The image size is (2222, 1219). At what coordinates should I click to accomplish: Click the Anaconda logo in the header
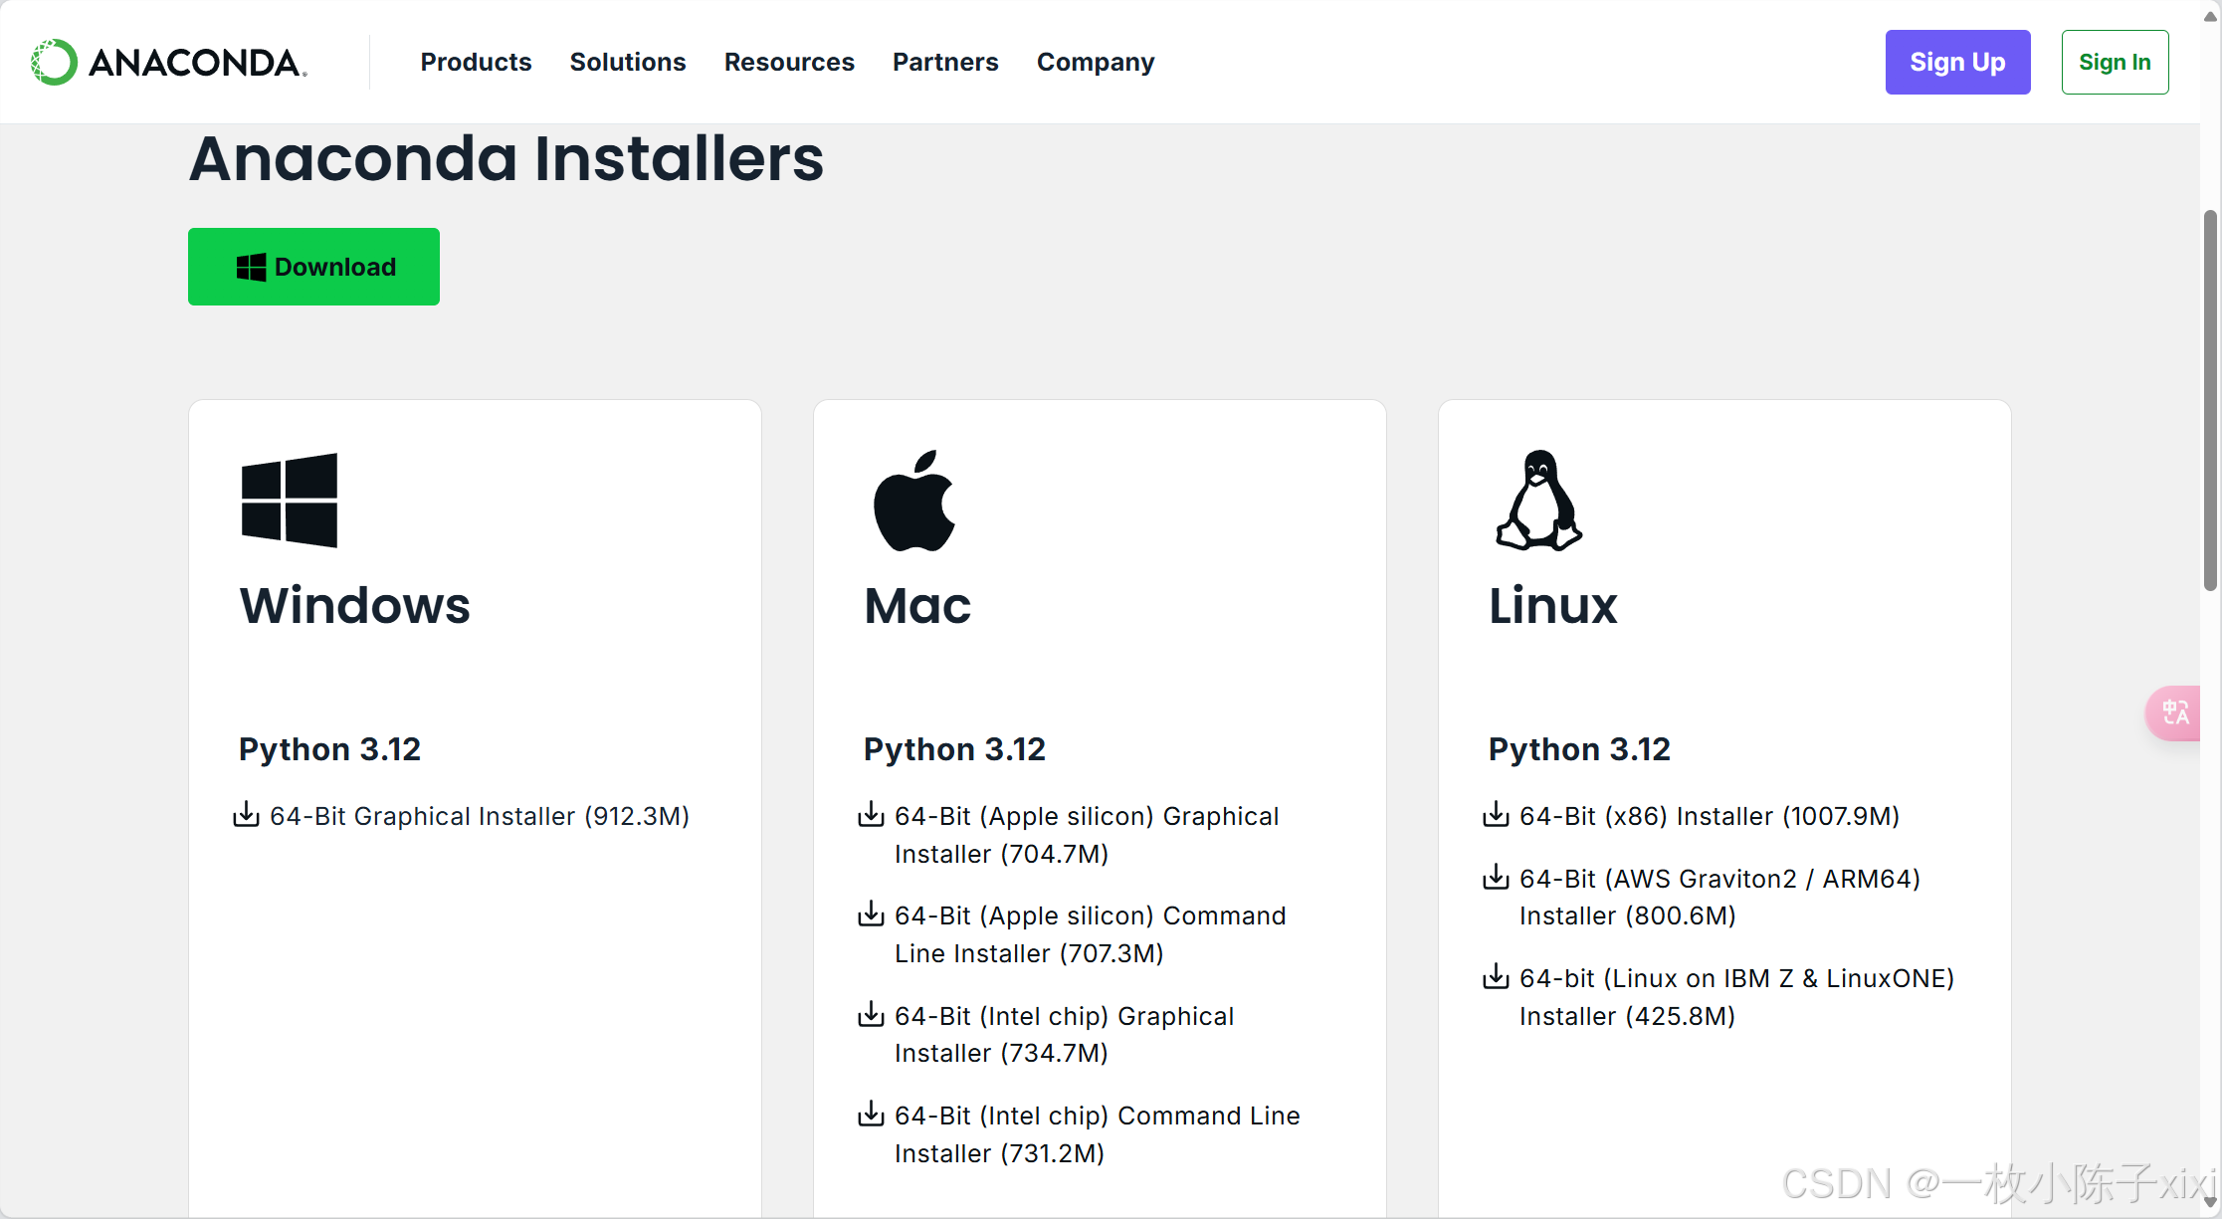tap(168, 62)
